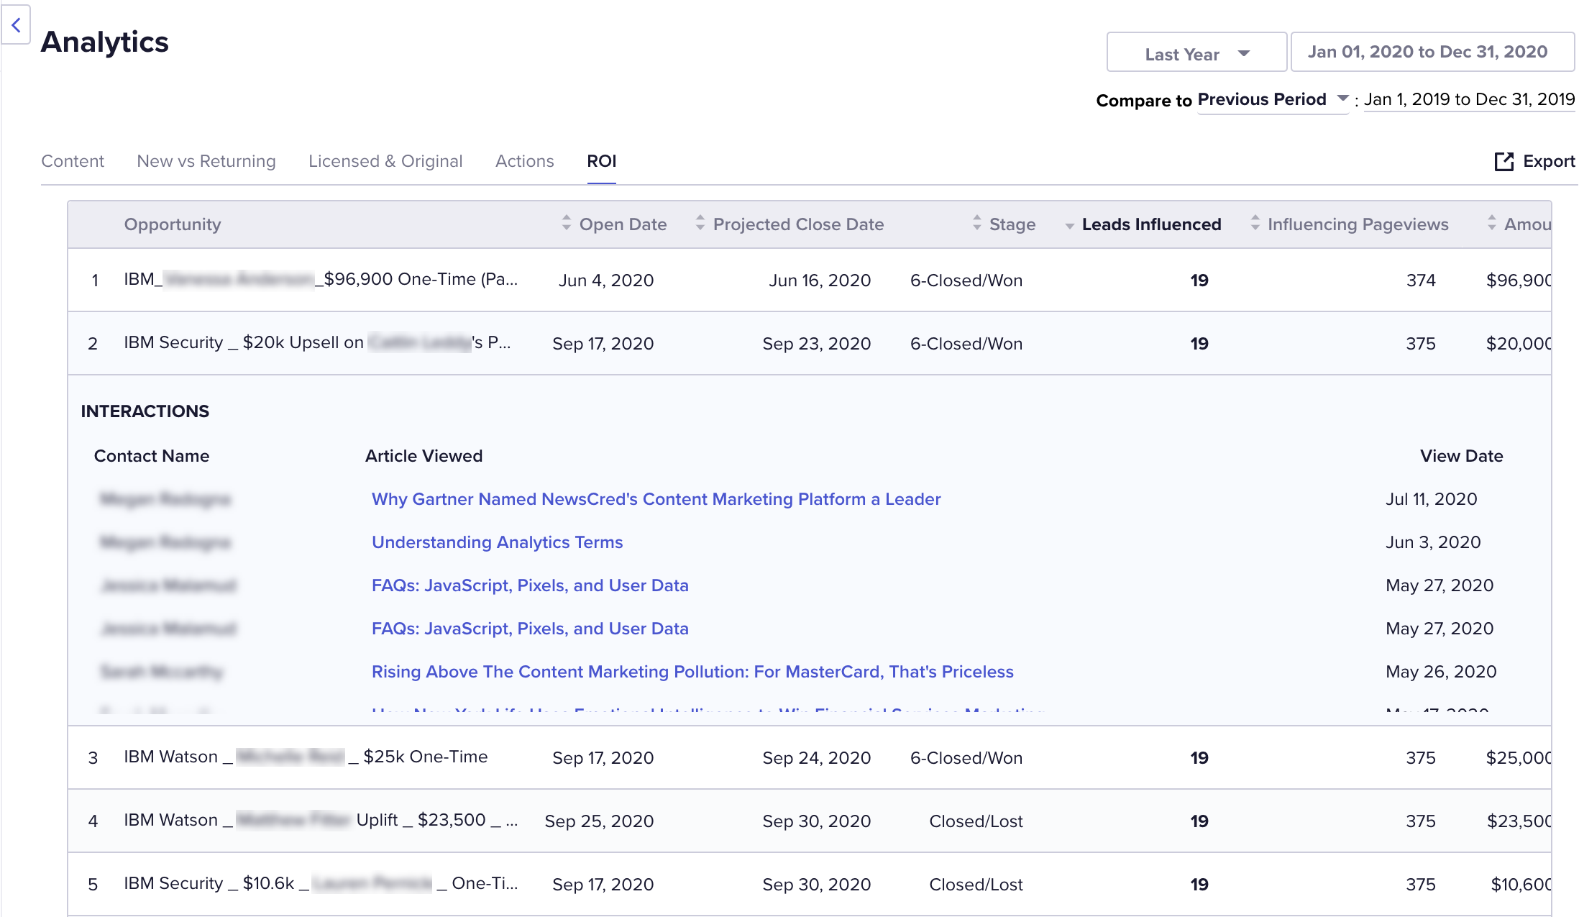Open the Last Year period dropdown
Image resolution: width=1579 pixels, height=917 pixels.
coord(1196,53)
